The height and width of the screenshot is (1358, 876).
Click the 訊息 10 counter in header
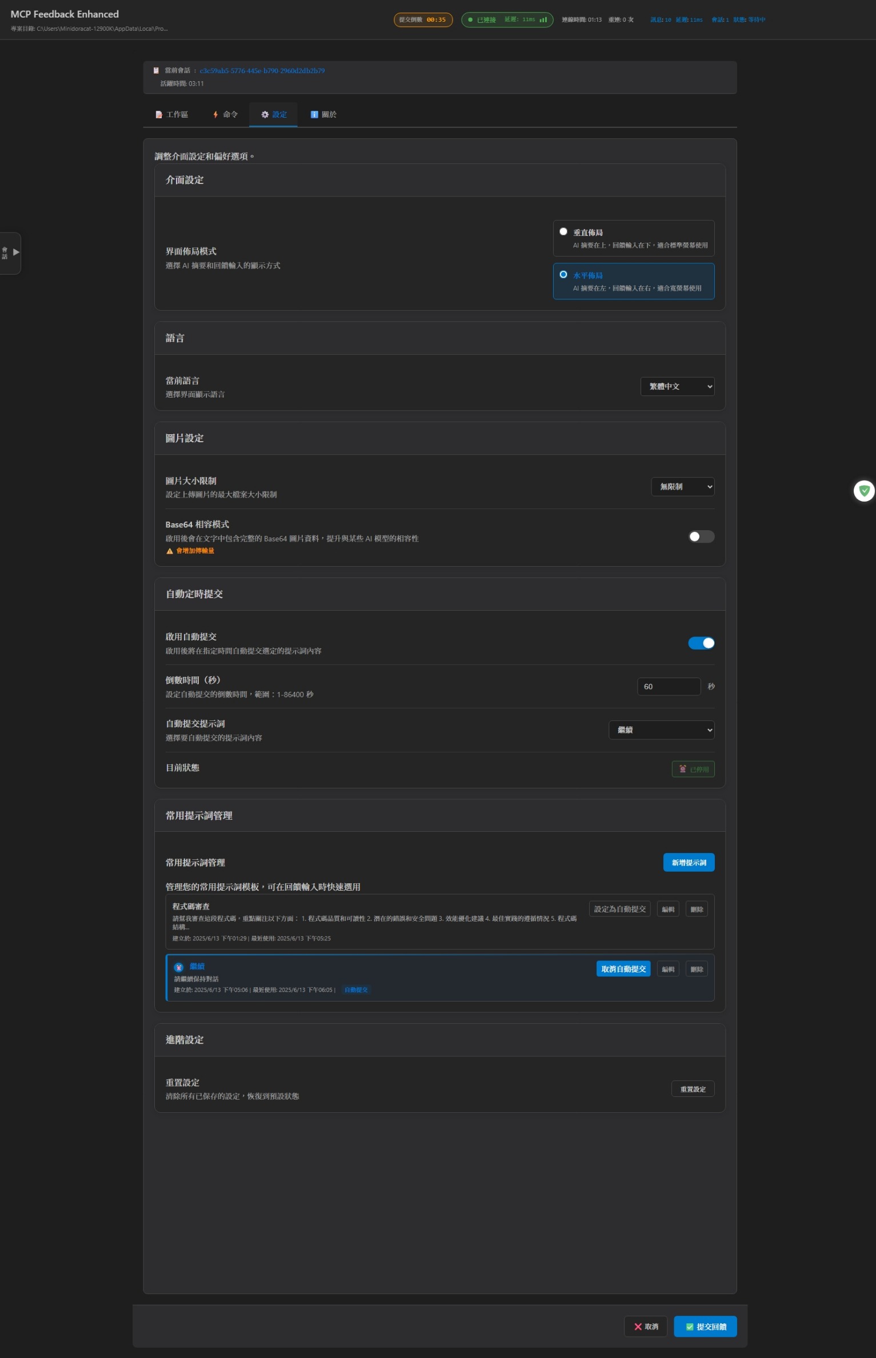[661, 19]
